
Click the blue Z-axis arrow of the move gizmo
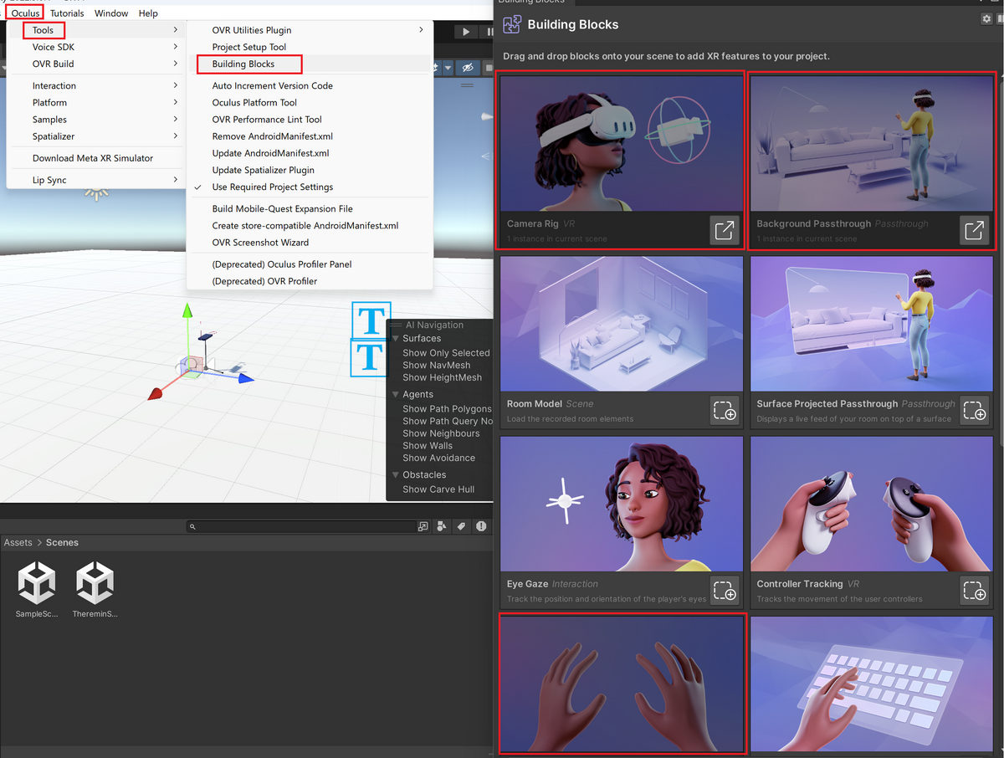(x=245, y=378)
